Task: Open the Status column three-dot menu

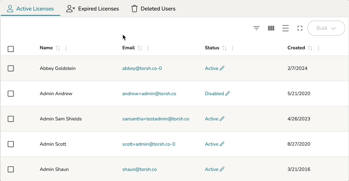Action: 233,48
